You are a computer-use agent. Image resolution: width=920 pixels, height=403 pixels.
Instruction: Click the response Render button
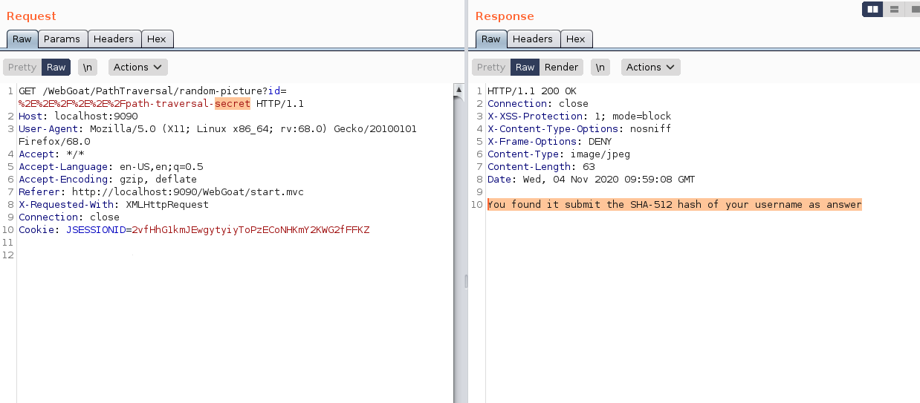pyautogui.click(x=561, y=67)
